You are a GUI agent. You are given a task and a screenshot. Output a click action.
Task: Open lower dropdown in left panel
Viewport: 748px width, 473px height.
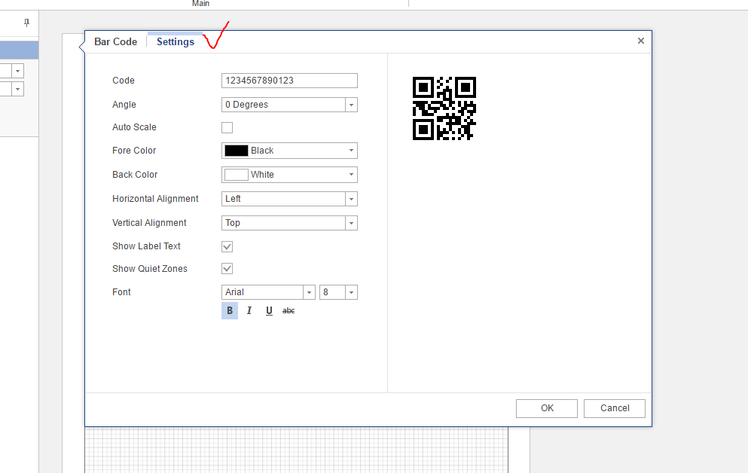(17, 89)
